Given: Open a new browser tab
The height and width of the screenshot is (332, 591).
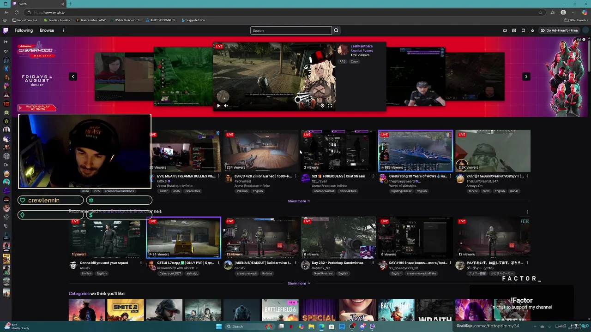Looking at the screenshot, I should pos(70,4).
